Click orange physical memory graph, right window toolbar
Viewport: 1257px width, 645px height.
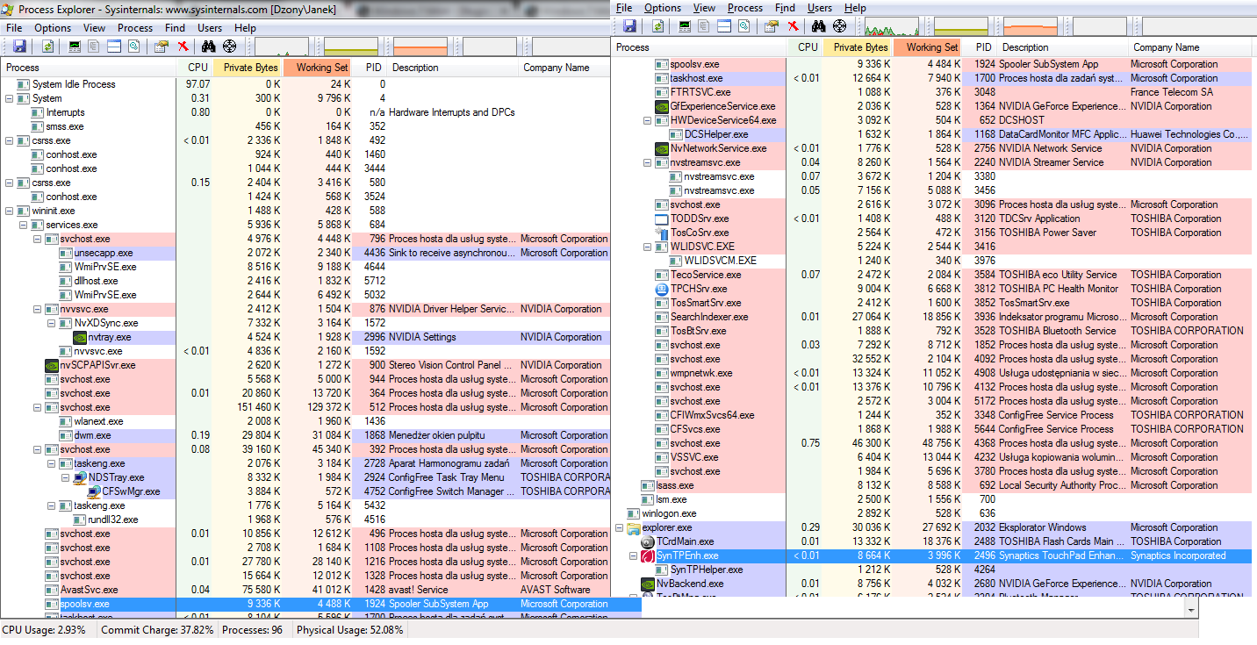click(1030, 26)
